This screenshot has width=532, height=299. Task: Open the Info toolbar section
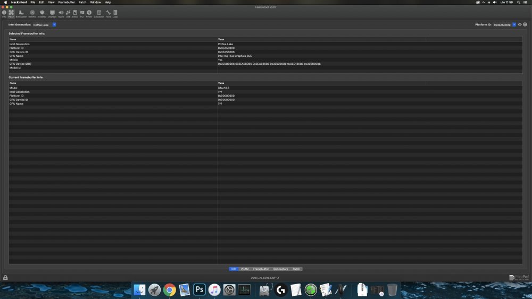pos(4,14)
